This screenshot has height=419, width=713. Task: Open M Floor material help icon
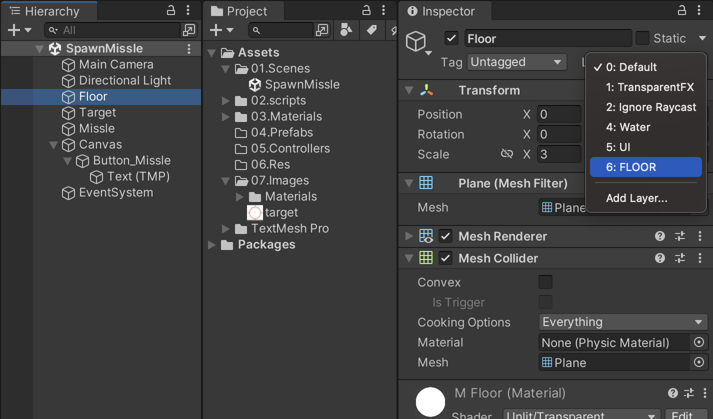[x=673, y=393]
